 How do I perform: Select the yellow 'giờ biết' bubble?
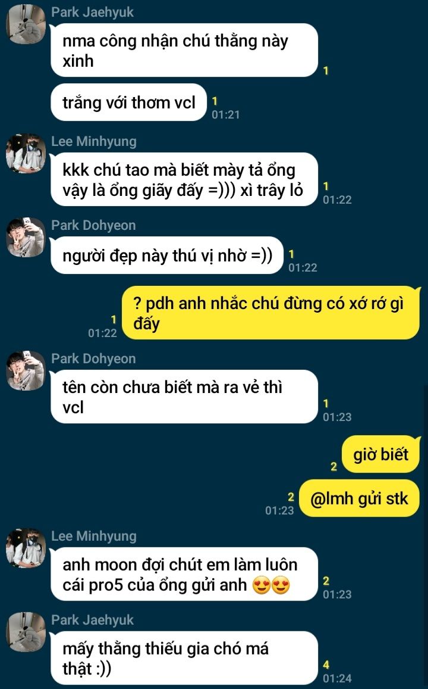click(380, 454)
